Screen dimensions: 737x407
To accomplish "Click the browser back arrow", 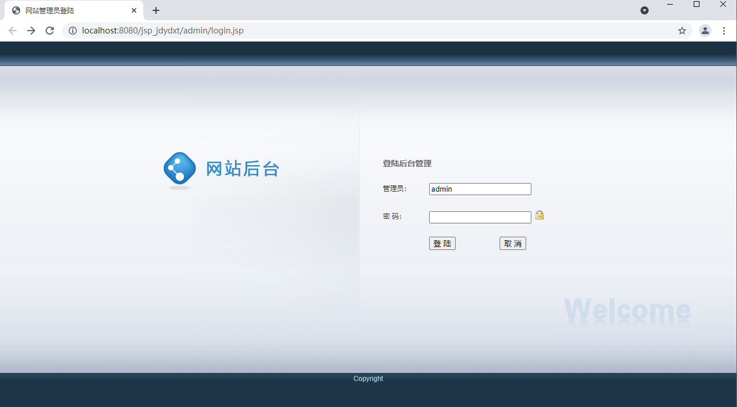I will click(x=13, y=31).
